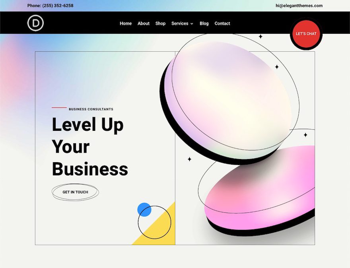
Task: Open the Services menu item
Action: click(180, 23)
